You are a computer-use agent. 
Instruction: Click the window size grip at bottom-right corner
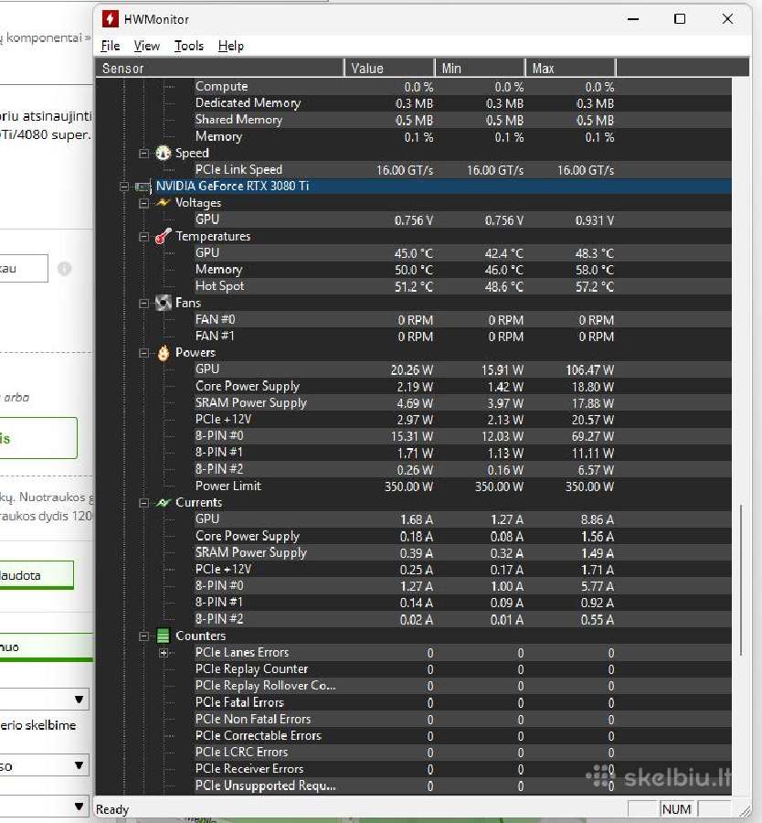click(744, 811)
